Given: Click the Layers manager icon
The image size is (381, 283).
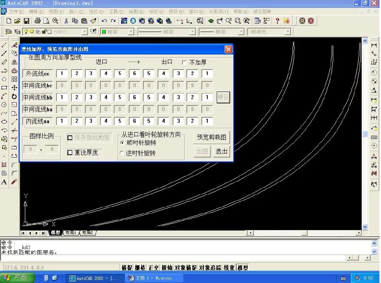Looking at the screenshot, I should [9, 32].
